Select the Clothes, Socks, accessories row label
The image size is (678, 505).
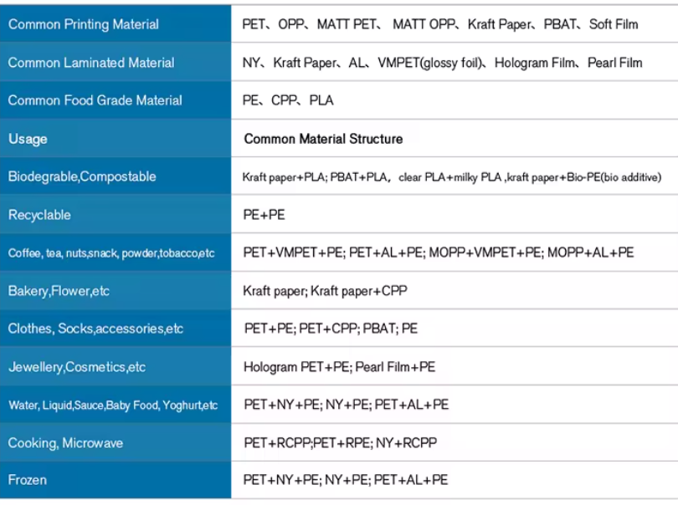(95, 329)
